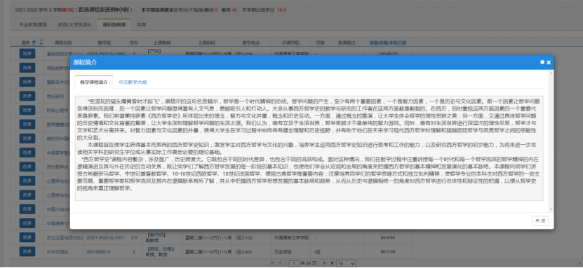Click the page number input field
This screenshot has width=583, height=268.
(x=294, y=263)
